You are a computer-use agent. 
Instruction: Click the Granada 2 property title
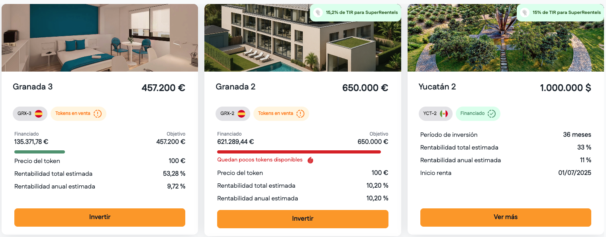click(x=235, y=87)
